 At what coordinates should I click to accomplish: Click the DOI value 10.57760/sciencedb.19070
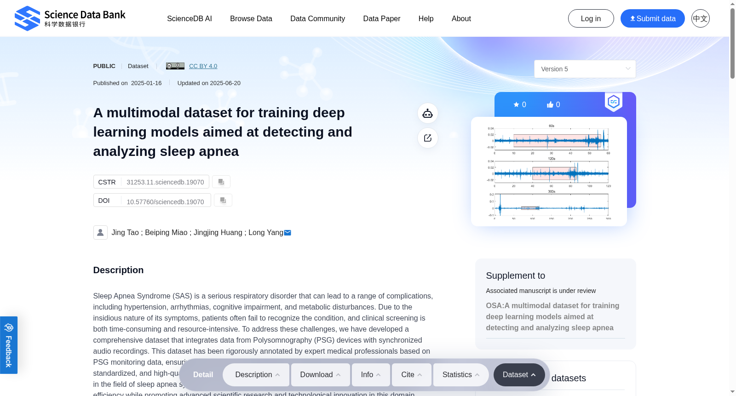(x=165, y=202)
